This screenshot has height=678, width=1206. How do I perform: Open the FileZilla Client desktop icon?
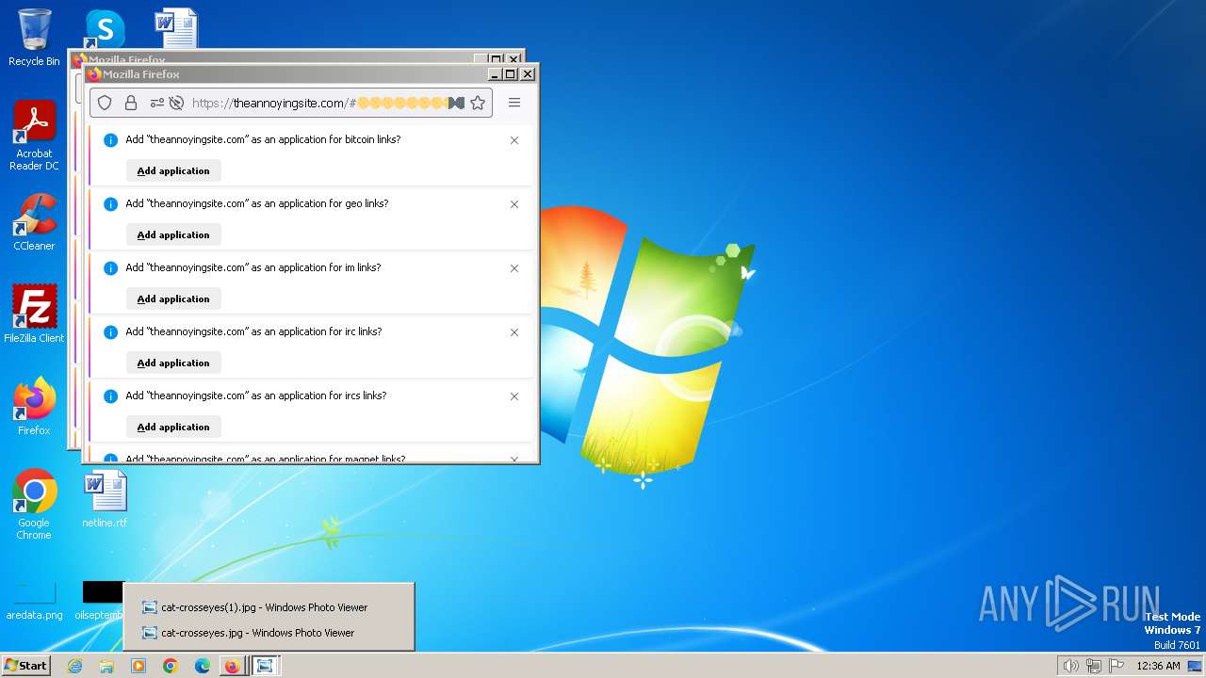tap(34, 314)
